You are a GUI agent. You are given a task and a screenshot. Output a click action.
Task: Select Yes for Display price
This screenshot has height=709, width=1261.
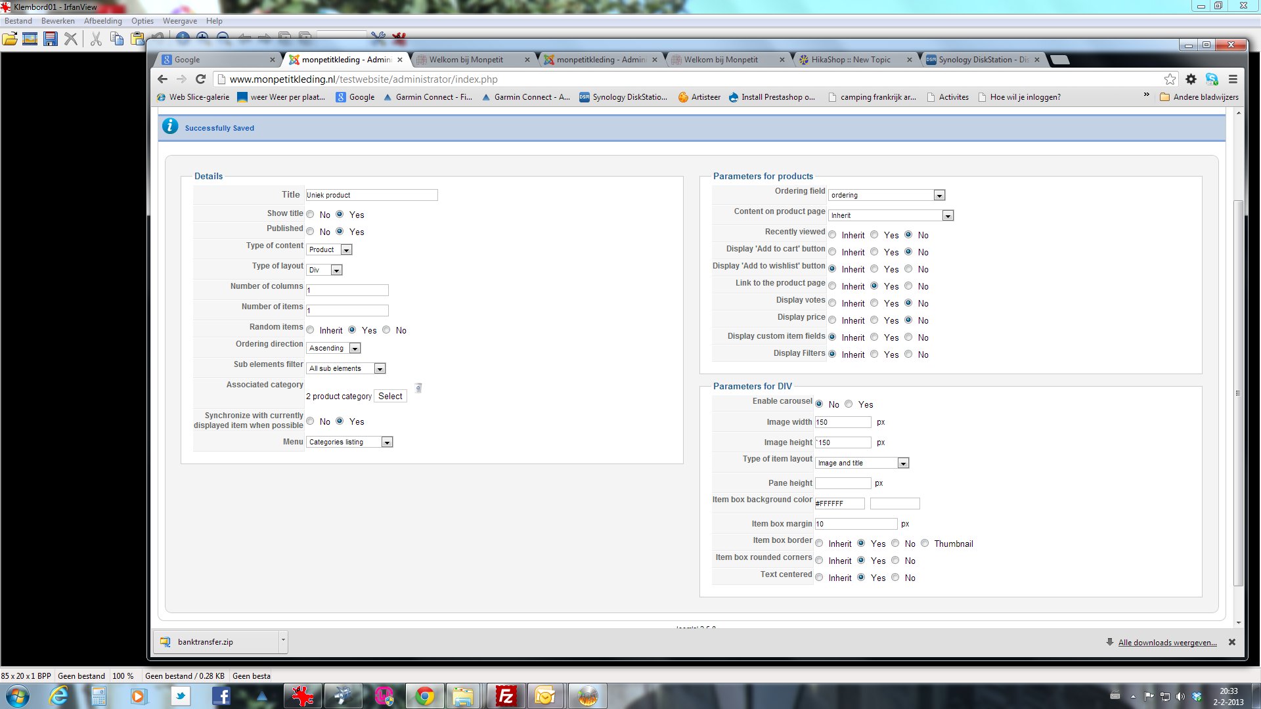point(874,320)
